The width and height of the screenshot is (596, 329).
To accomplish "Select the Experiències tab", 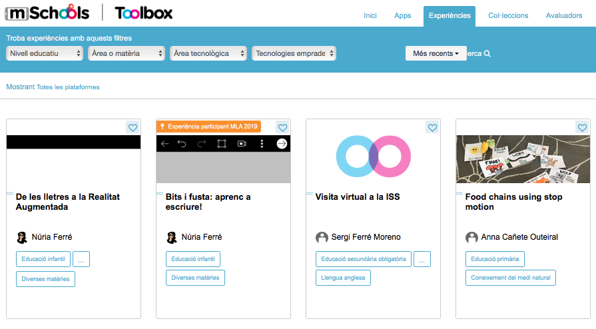I will 449,17.
